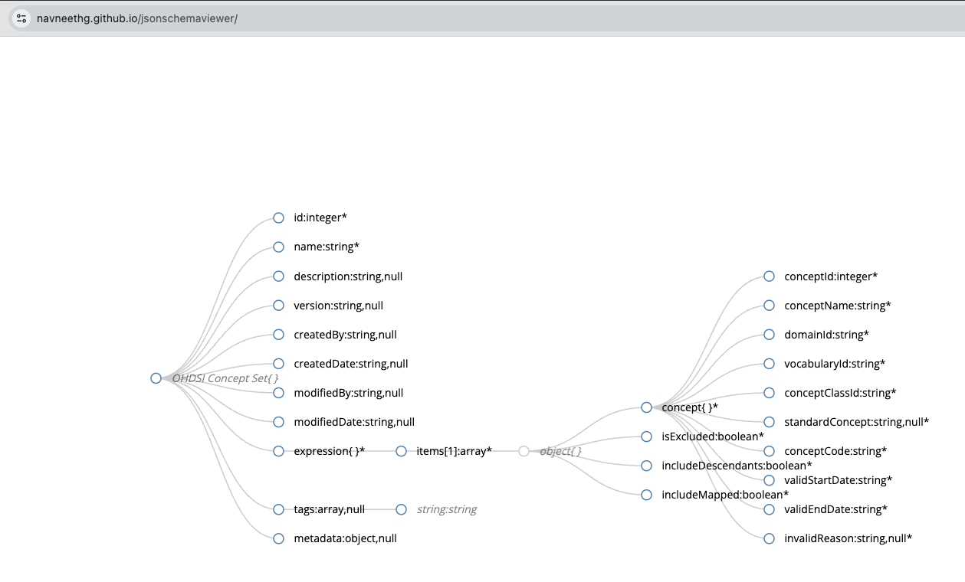The height and width of the screenshot is (582, 965).
Task: Click the includeDescendants:boolean node circle
Action: pyautogui.click(x=647, y=466)
